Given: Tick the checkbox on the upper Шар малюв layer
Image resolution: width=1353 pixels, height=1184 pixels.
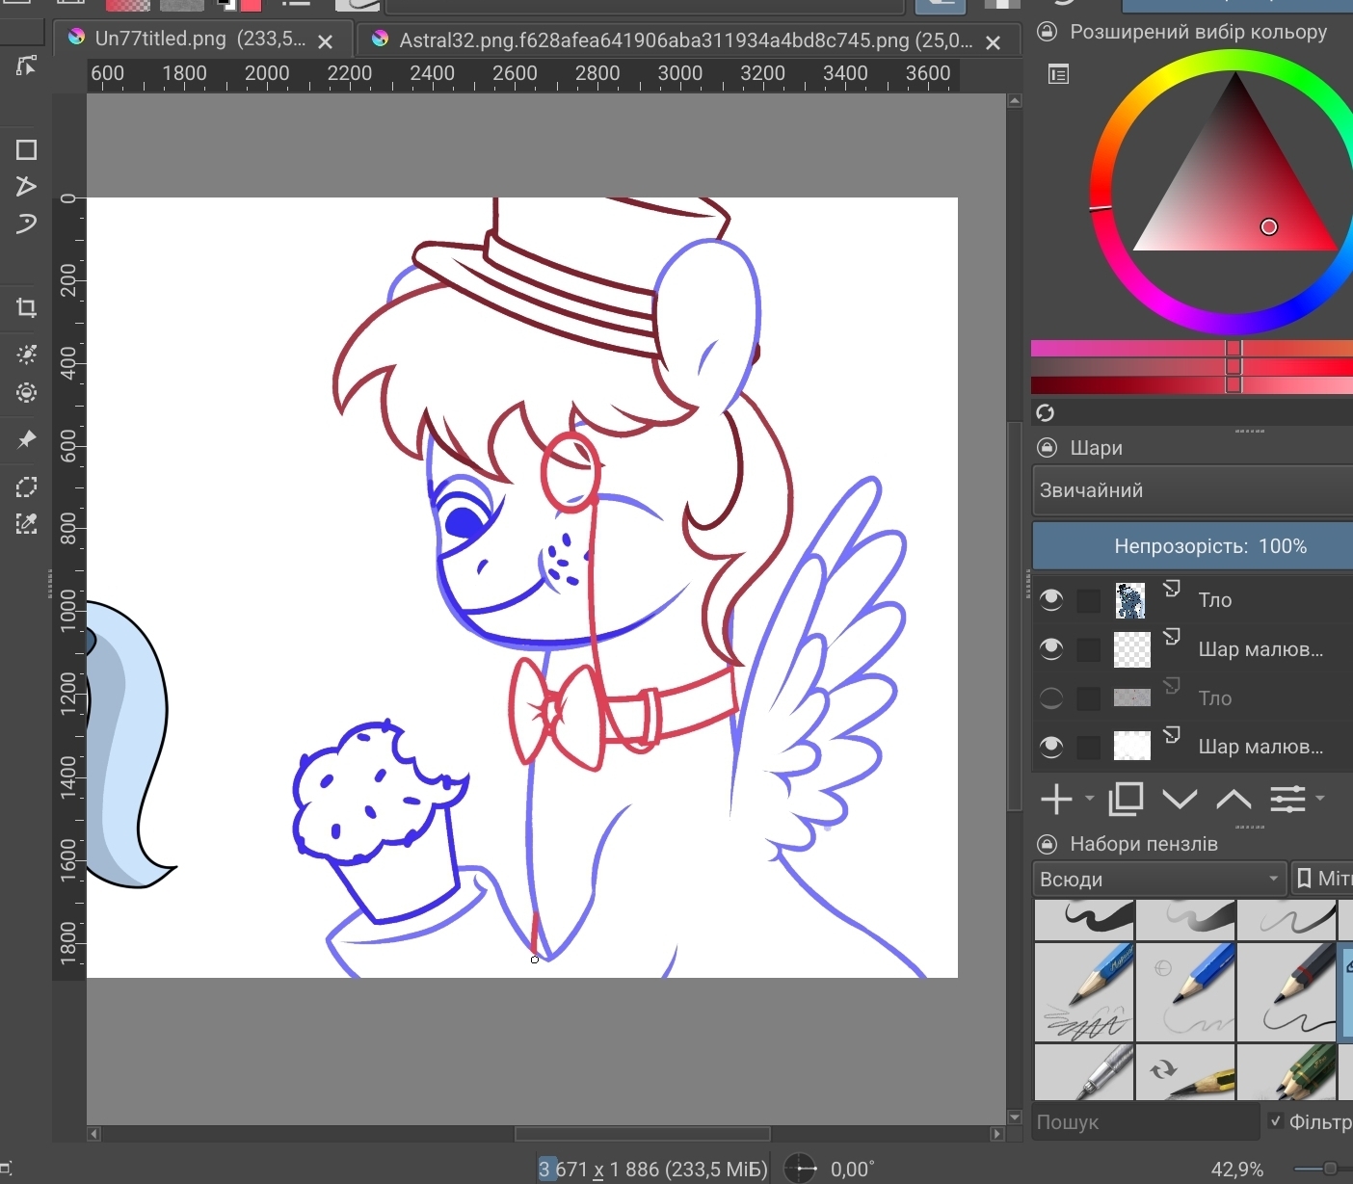Looking at the screenshot, I should tap(1088, 649).
